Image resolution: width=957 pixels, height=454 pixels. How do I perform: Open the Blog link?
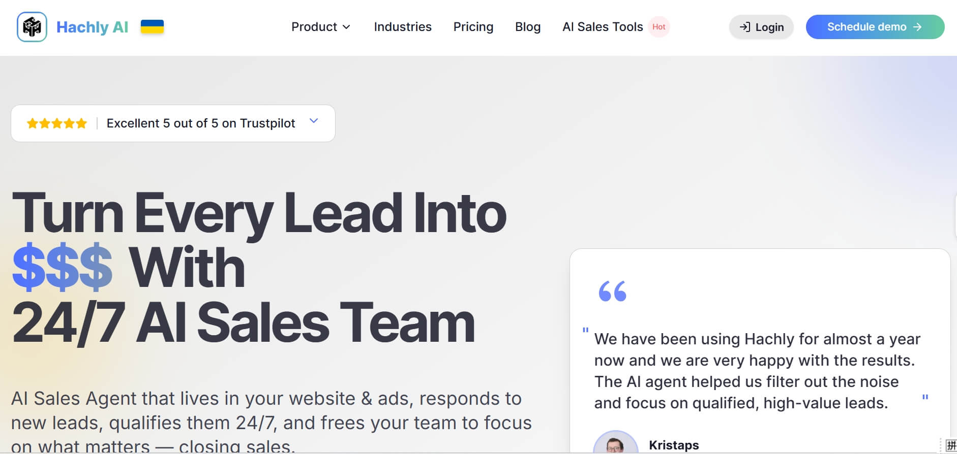pos(528,27)
